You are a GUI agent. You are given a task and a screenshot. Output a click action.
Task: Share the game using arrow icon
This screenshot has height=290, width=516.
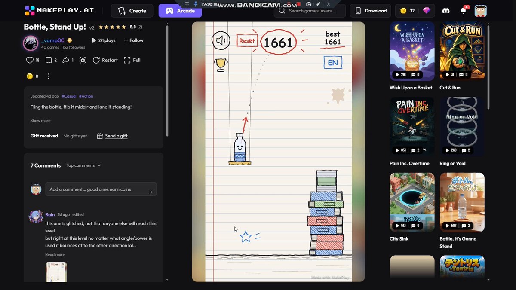[66, 60]
